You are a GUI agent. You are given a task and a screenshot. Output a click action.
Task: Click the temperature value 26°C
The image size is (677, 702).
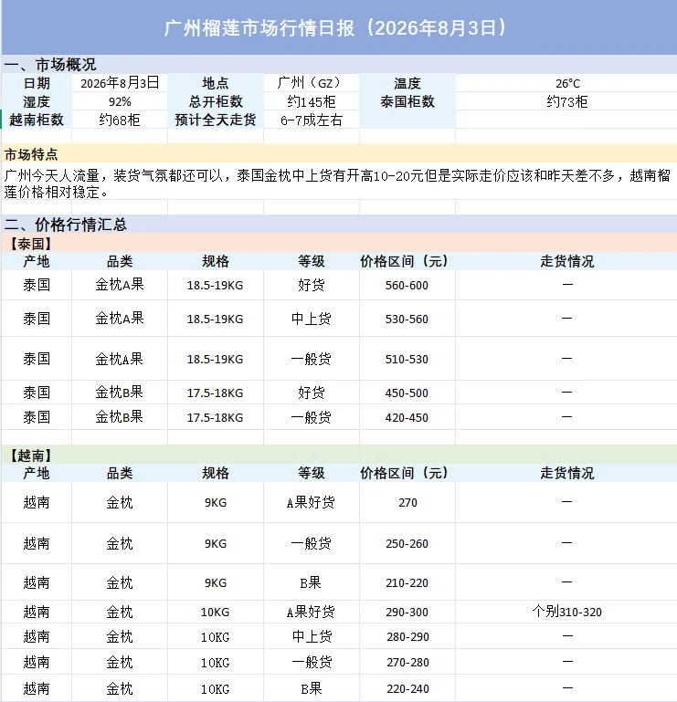pos(567,84)
